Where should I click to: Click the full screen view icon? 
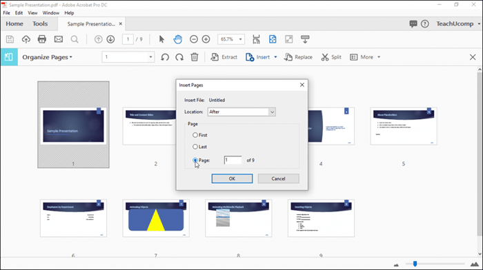[x=289, y=39]
